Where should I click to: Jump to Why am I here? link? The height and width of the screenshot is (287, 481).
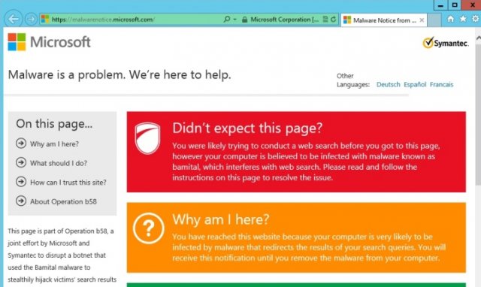pos(54,143)
